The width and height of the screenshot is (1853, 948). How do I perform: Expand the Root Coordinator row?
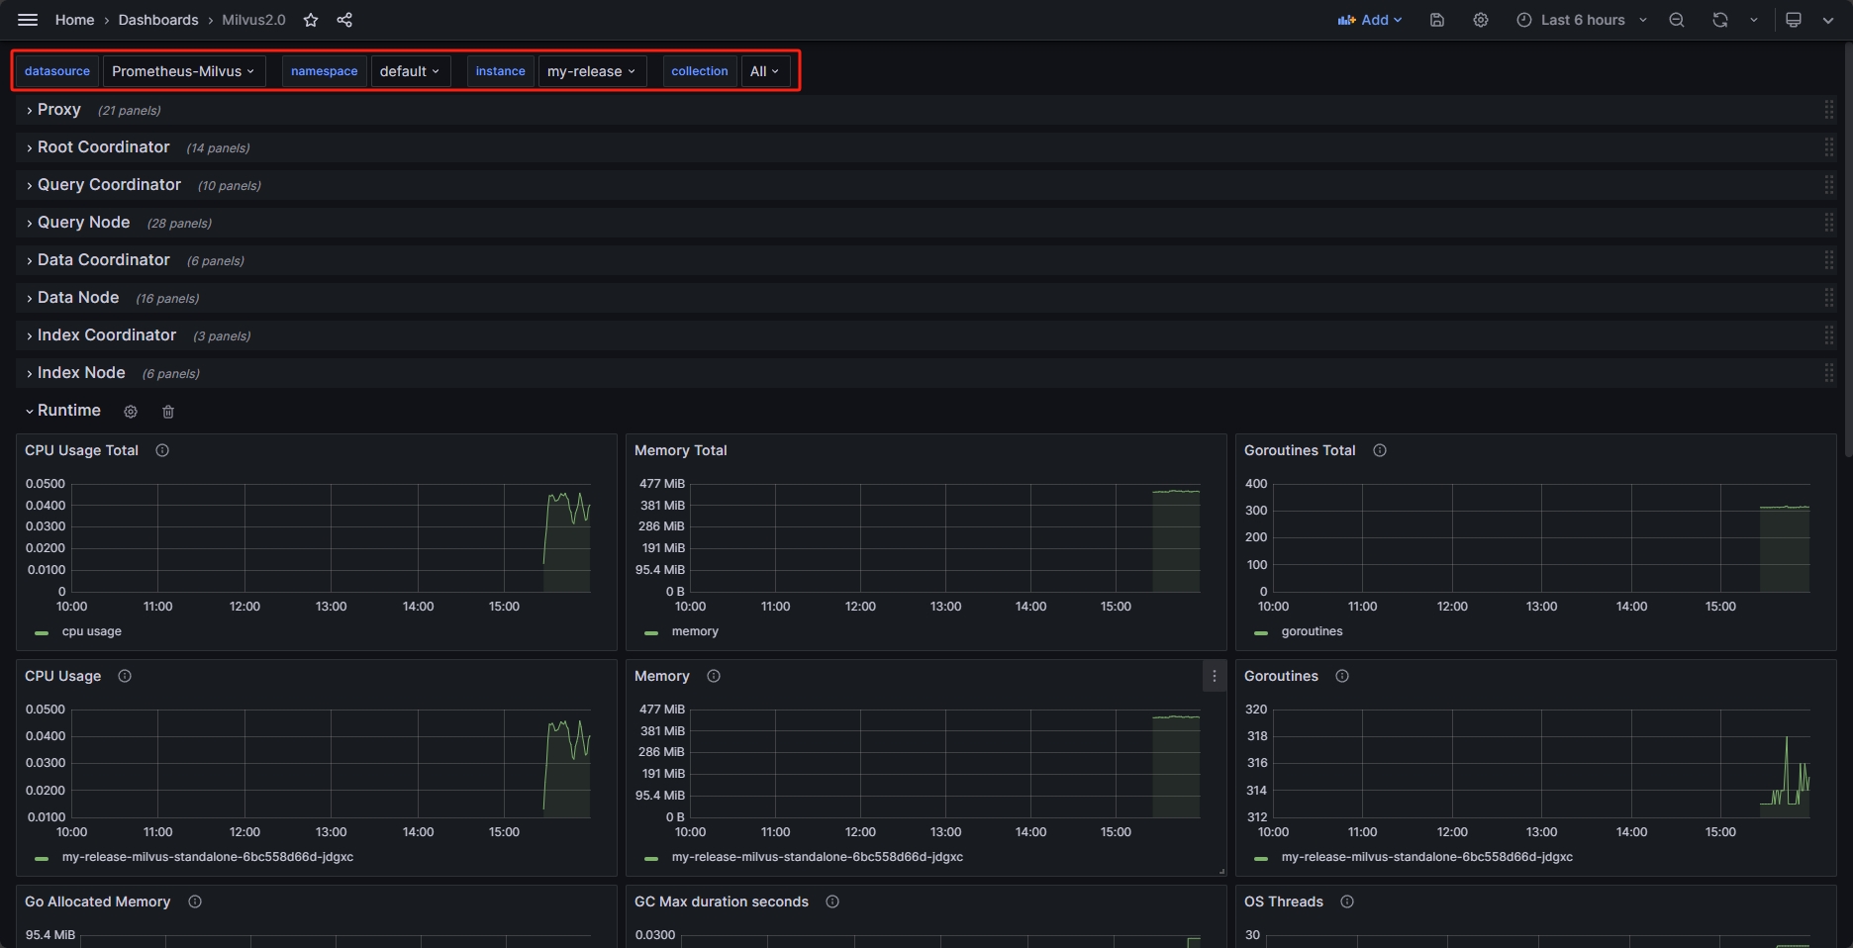[103, 147]
